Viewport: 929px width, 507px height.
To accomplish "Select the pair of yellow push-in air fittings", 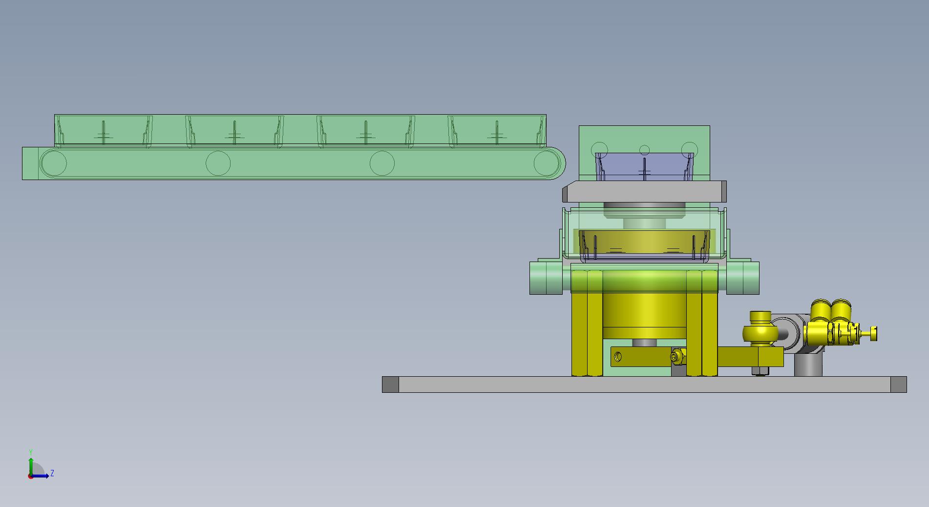I will 831,310.
